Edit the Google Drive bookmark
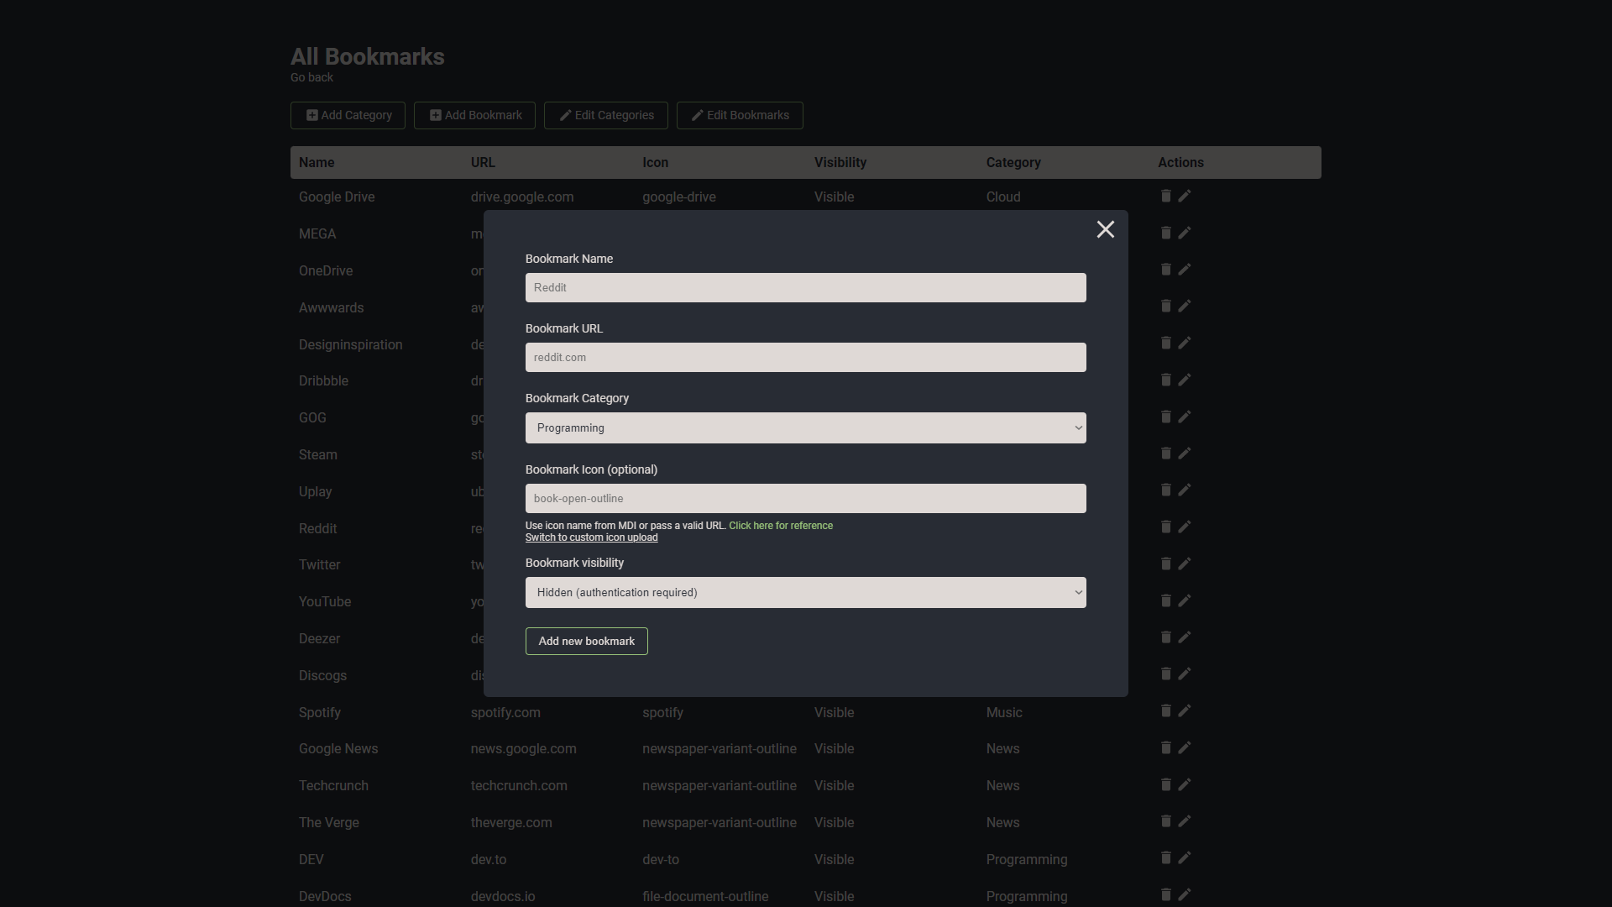Screen dimensions: 1612x907 pyautogui.click(x=1185, y=196)
